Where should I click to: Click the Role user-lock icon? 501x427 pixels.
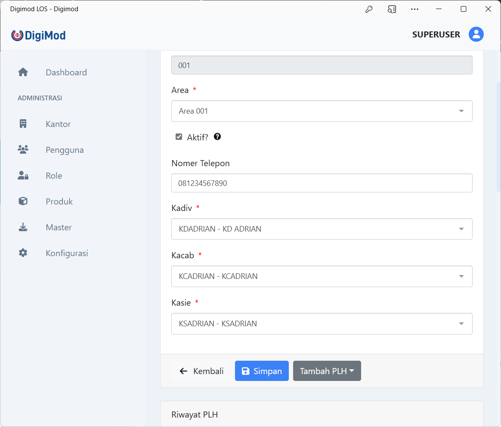[23, 176]
